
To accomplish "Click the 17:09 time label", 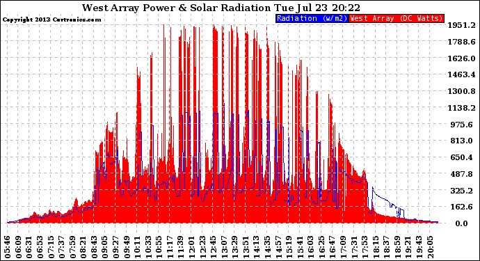I will [x=343, y=247].
